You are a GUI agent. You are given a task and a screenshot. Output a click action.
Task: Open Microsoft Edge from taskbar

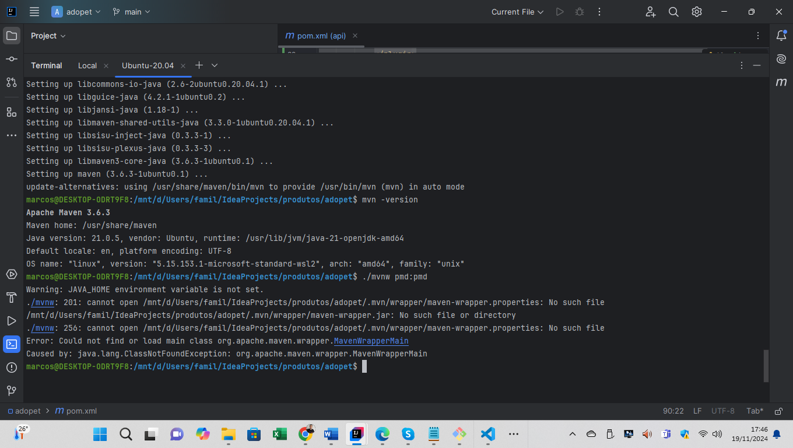click(x=382, y=434)
